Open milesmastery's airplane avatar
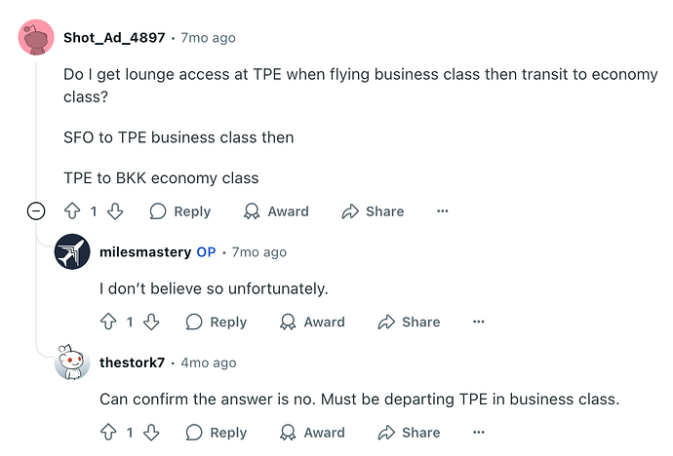The height and width of the screenshot is (456, 673). 72,251
